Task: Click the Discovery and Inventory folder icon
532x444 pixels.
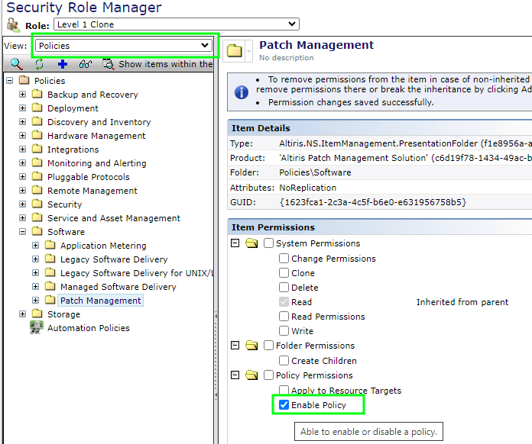Action: pyautogui.click(x=37, y=121)
